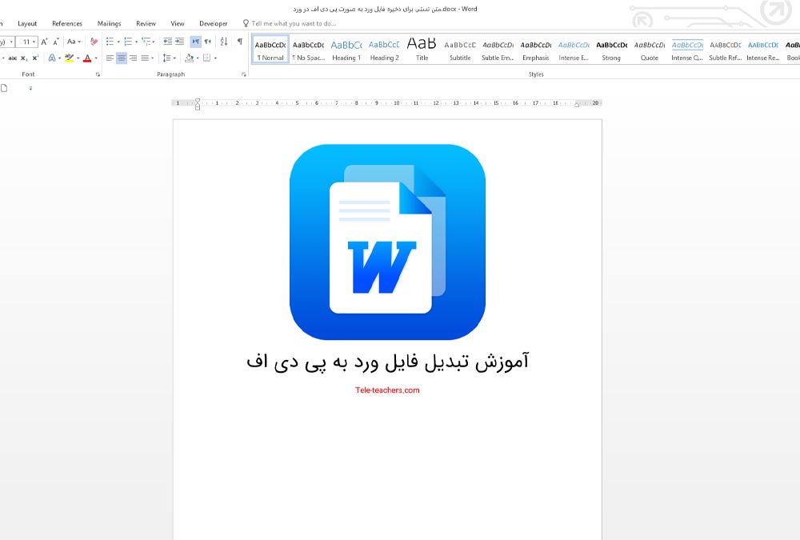Apply the Heading 2 style
Viewport: 800px width, 540px height.
[x=384, y=50]
